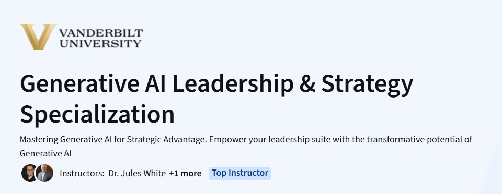Expand the '+1 more' instructors list
502x194 pixels.
185,173
